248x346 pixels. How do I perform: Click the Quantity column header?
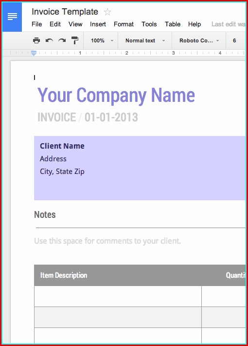click(x=235, y=275)
